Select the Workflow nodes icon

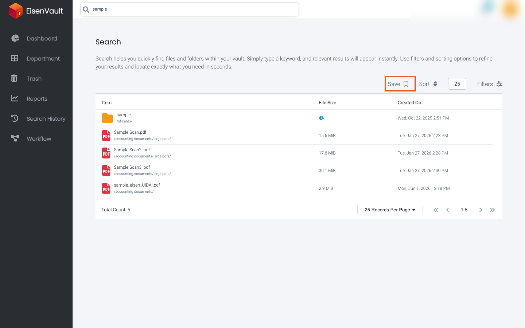(15, 138)
